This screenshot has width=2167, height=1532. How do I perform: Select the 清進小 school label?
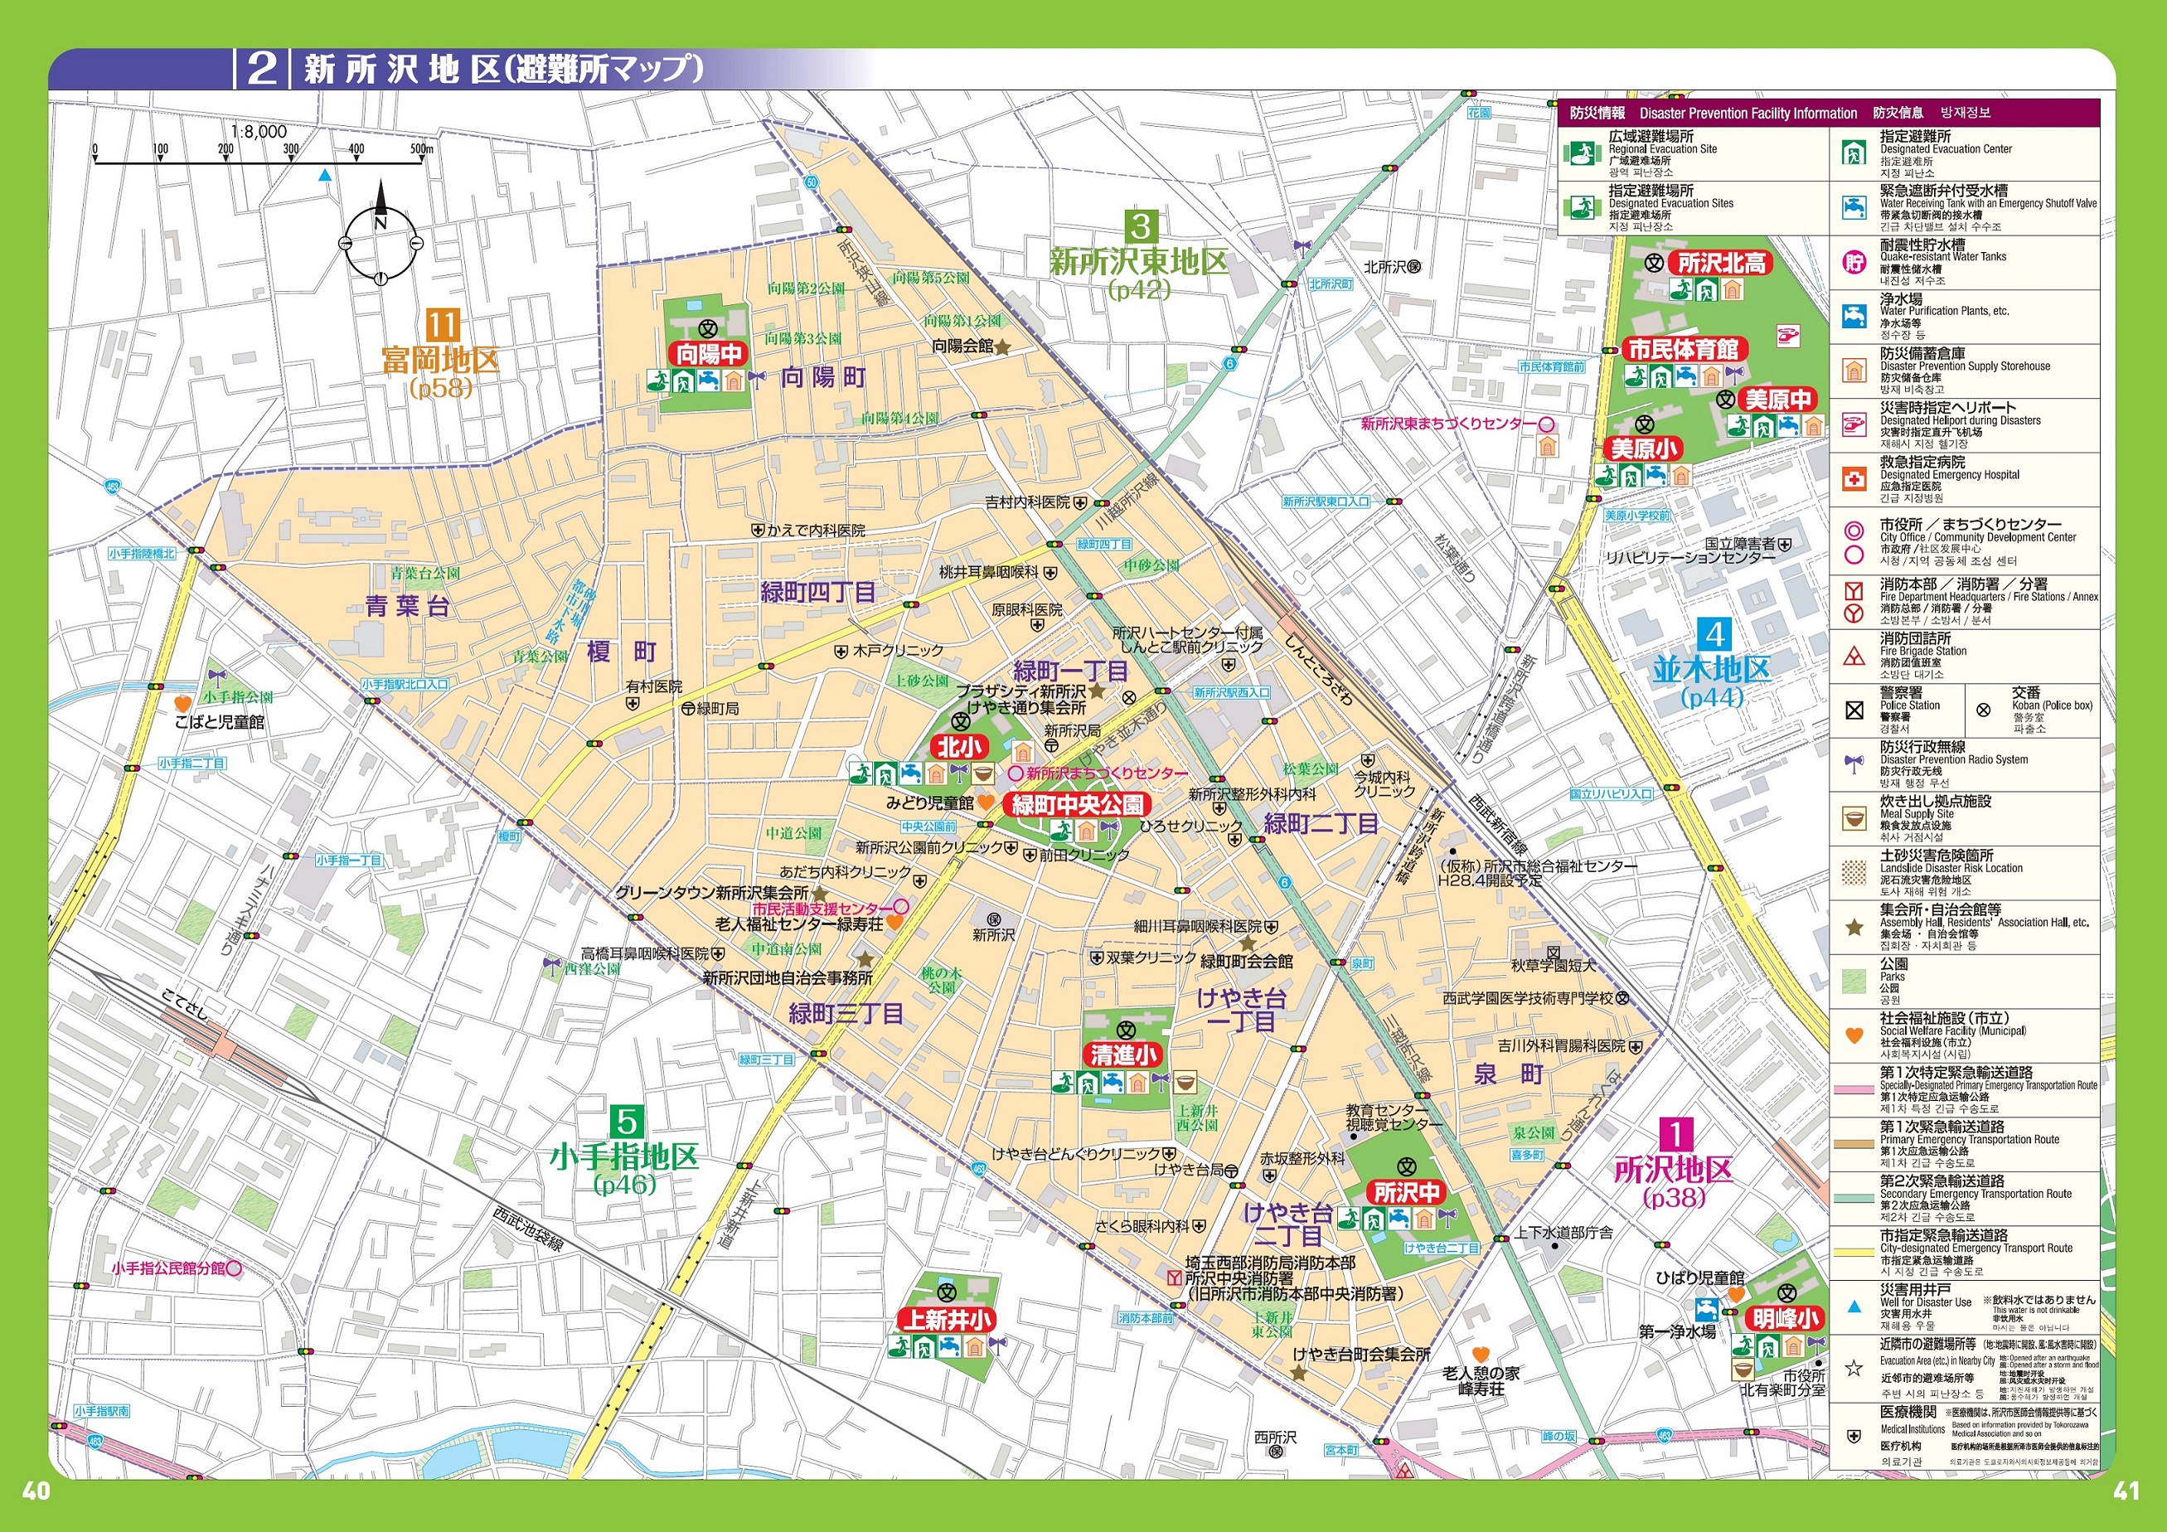[1122, 1054]
